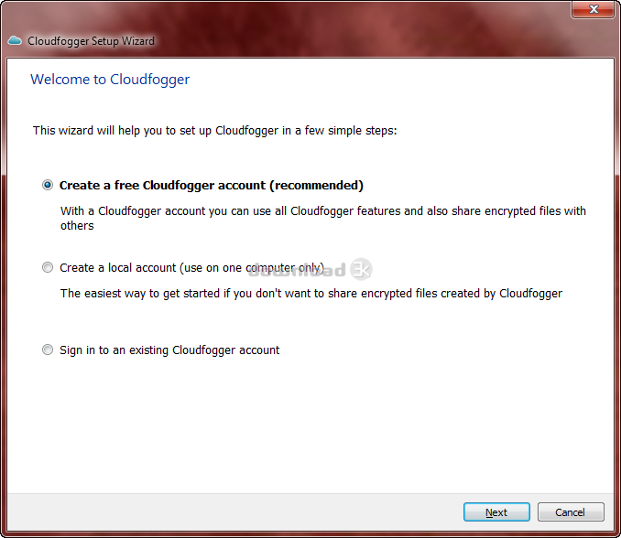The height and width of the screenshot is (538, 621).
Task: Select sign in to existing account radio
Action: 48,350
